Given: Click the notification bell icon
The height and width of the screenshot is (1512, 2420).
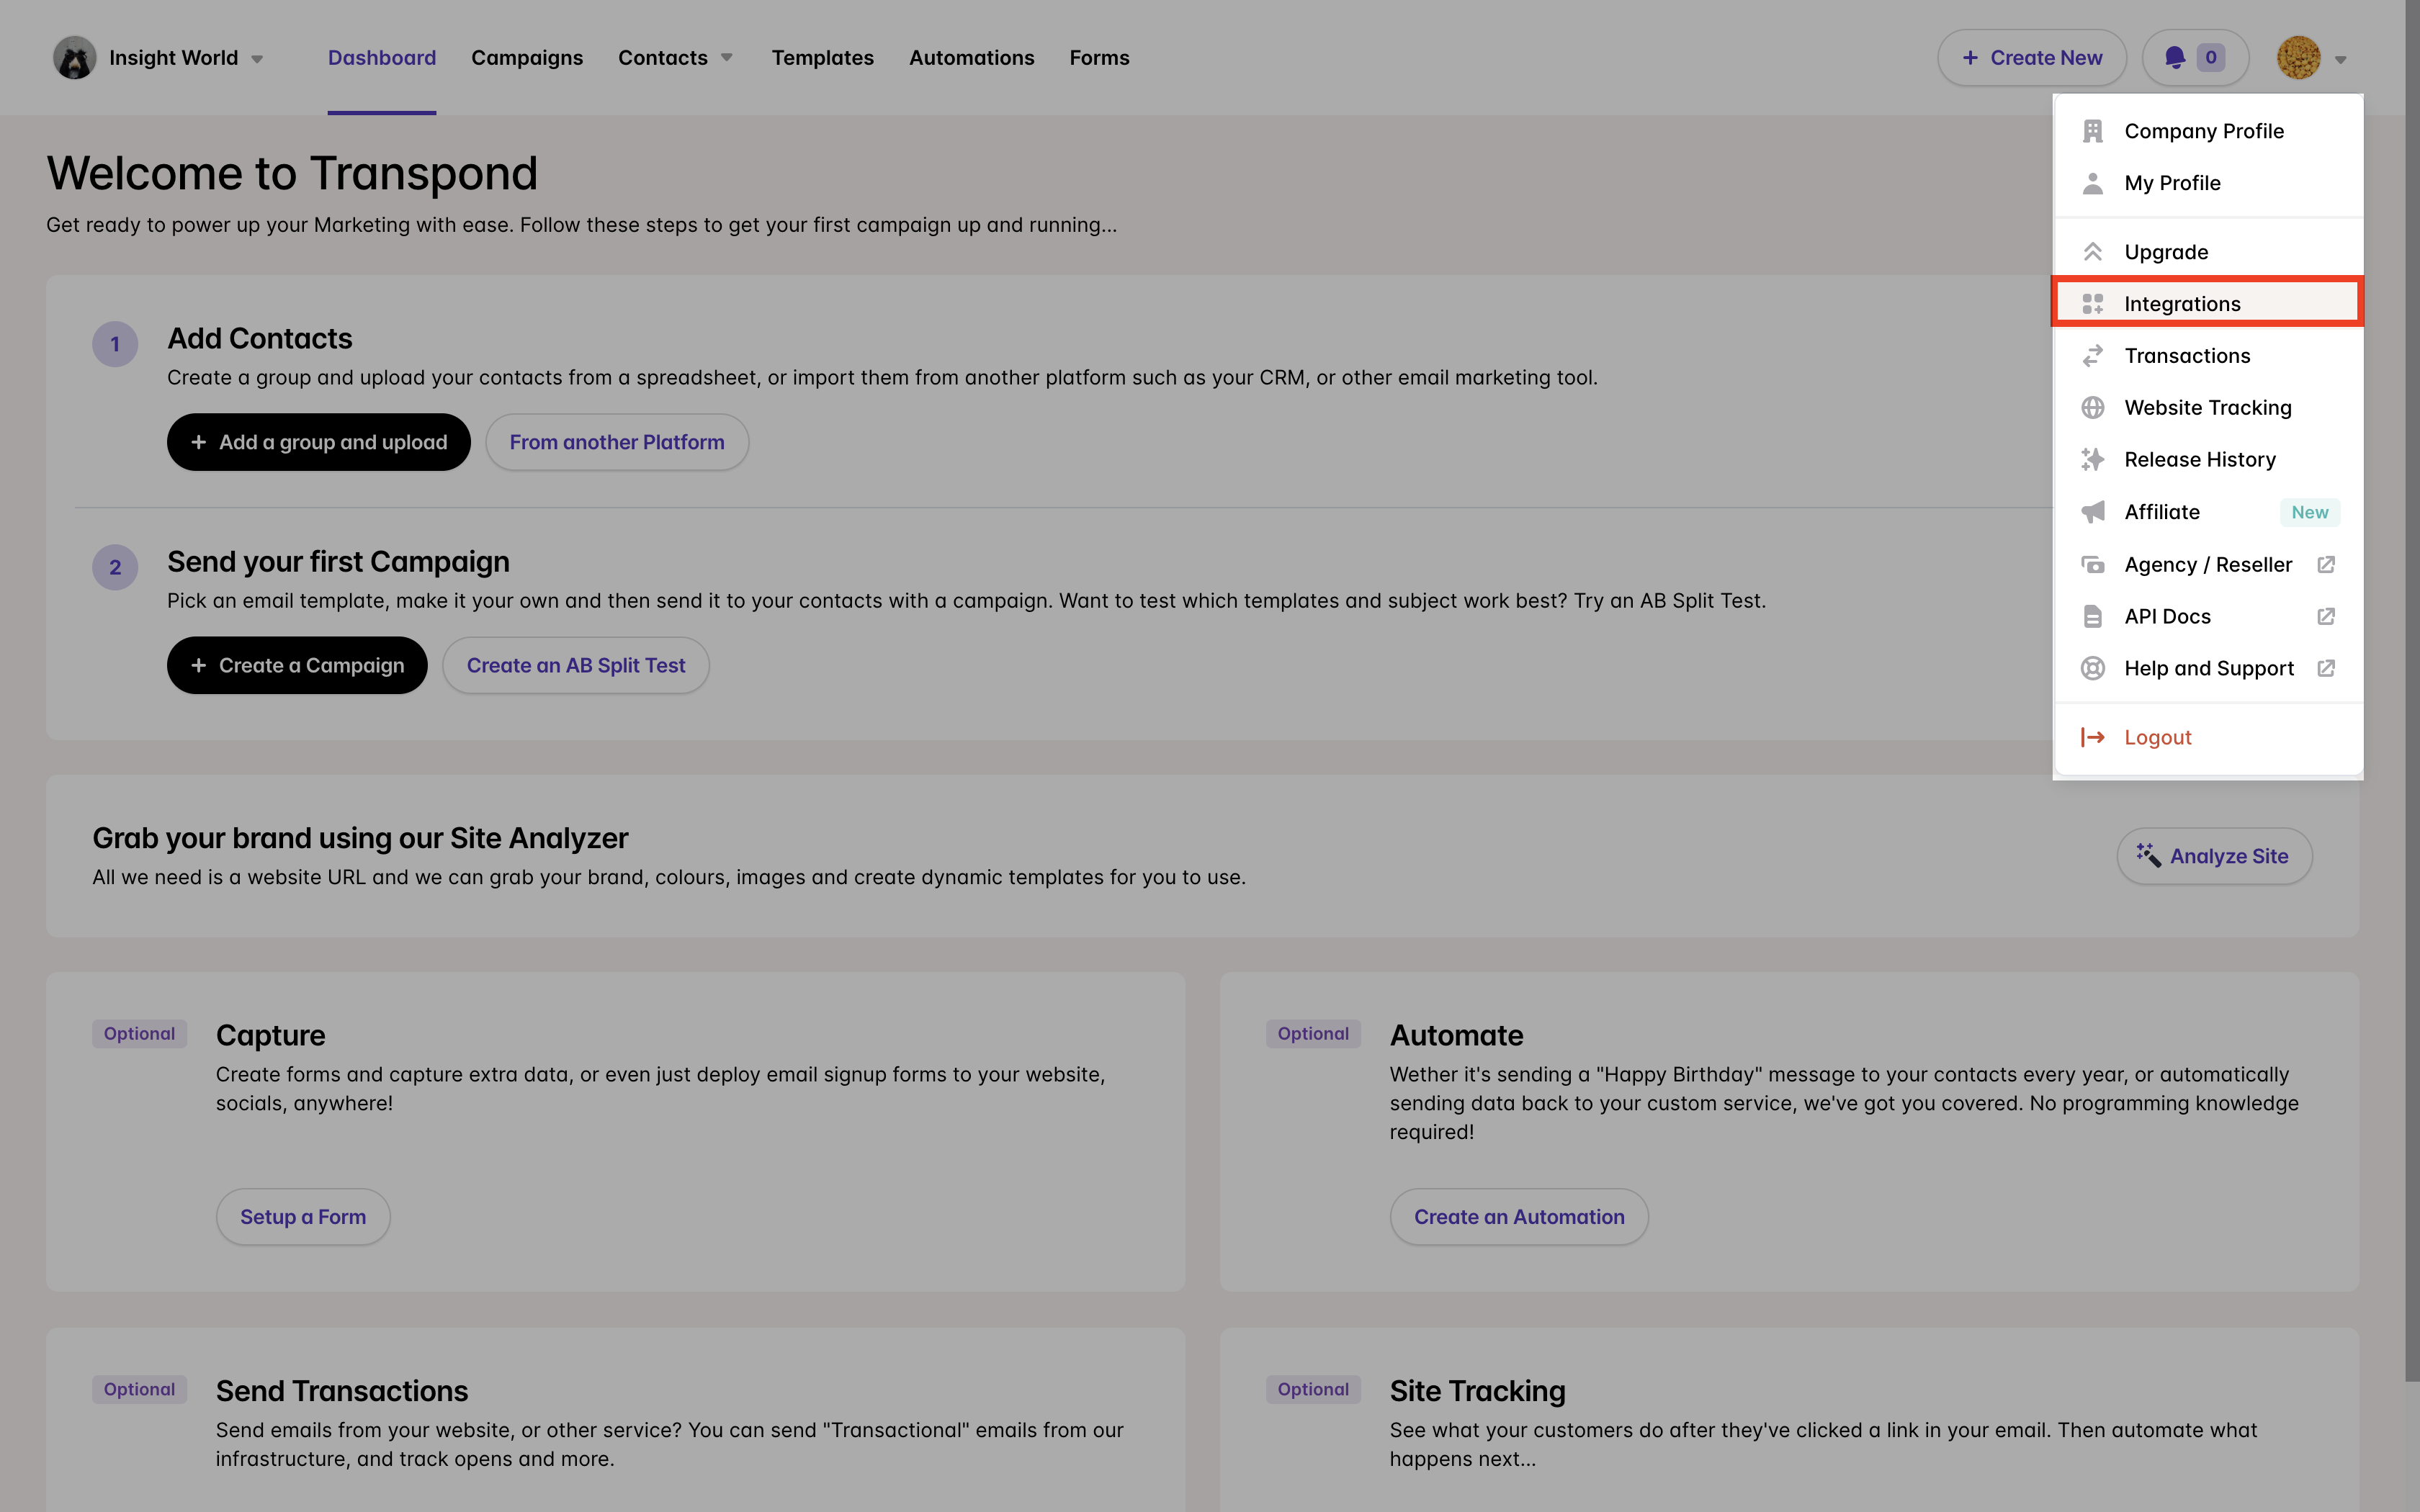Looking at the screenshot, I should 2174,58.
